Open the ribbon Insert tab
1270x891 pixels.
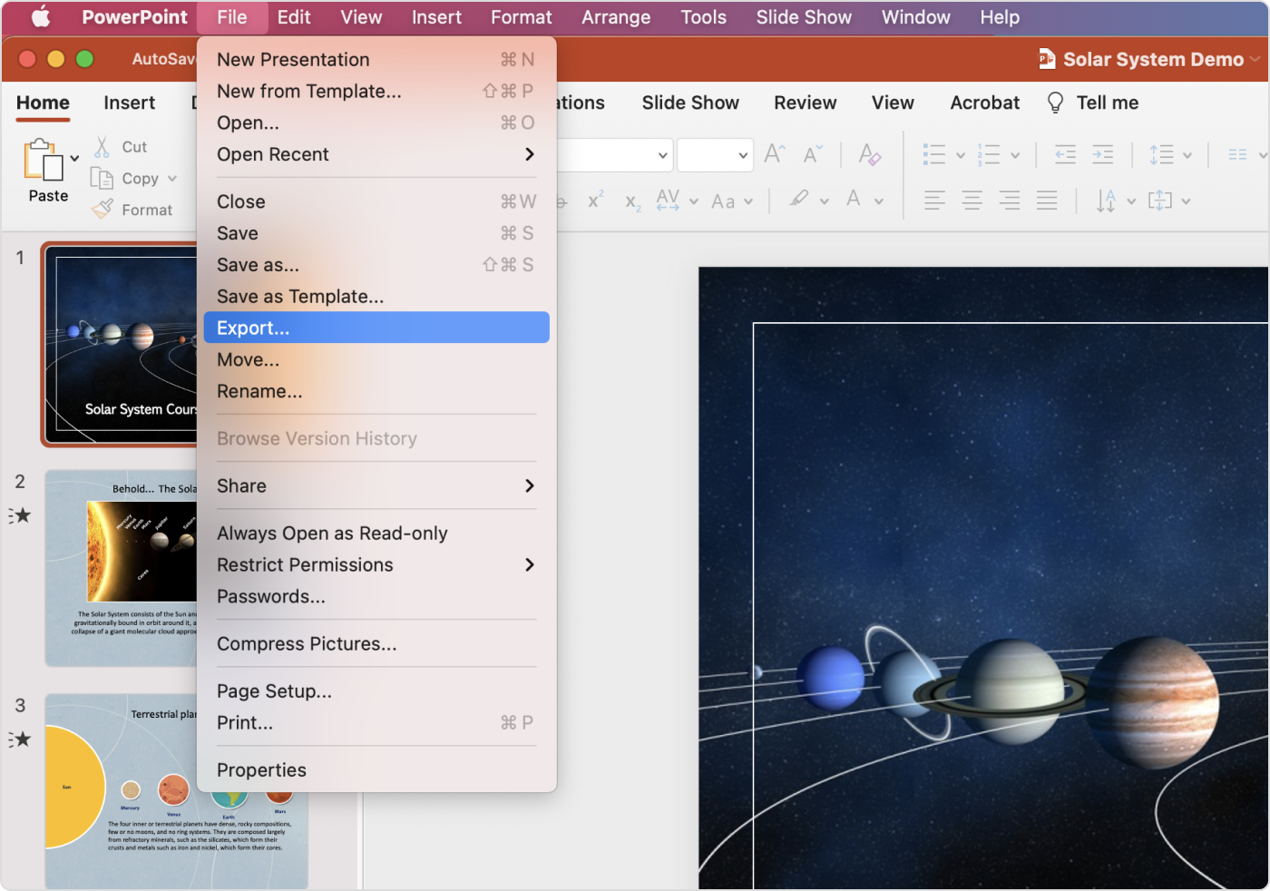point(129,103)
